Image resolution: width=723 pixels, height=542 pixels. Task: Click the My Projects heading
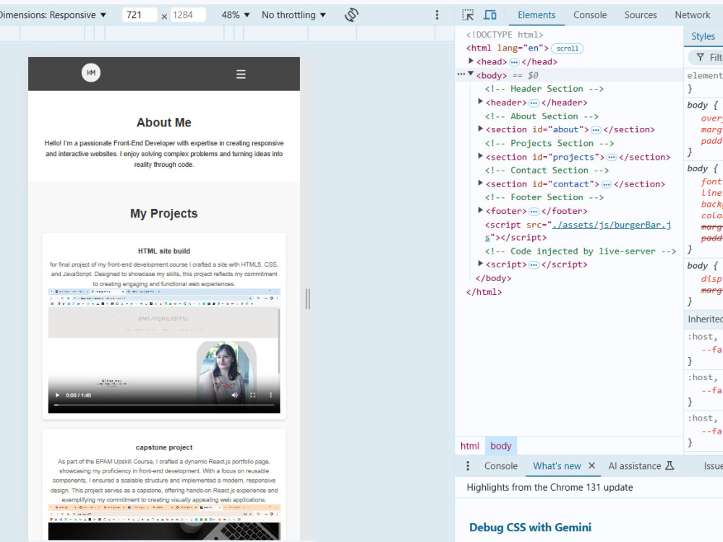pos(163,213)
